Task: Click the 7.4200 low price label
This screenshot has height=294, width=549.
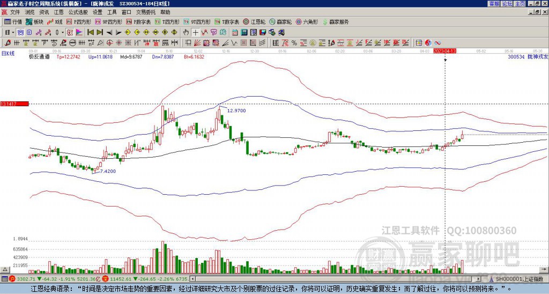Action: tap(108, 171)
